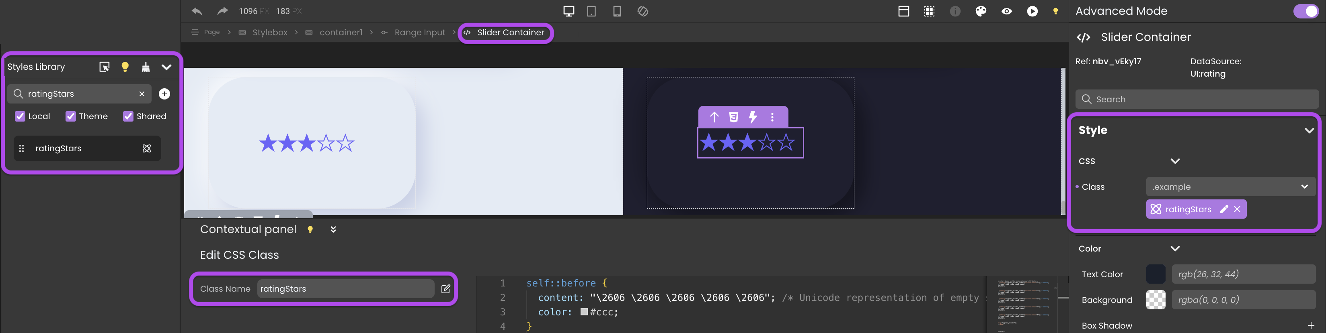Open the color palette theme icon
1326x333 pixels.
[981, 11]
